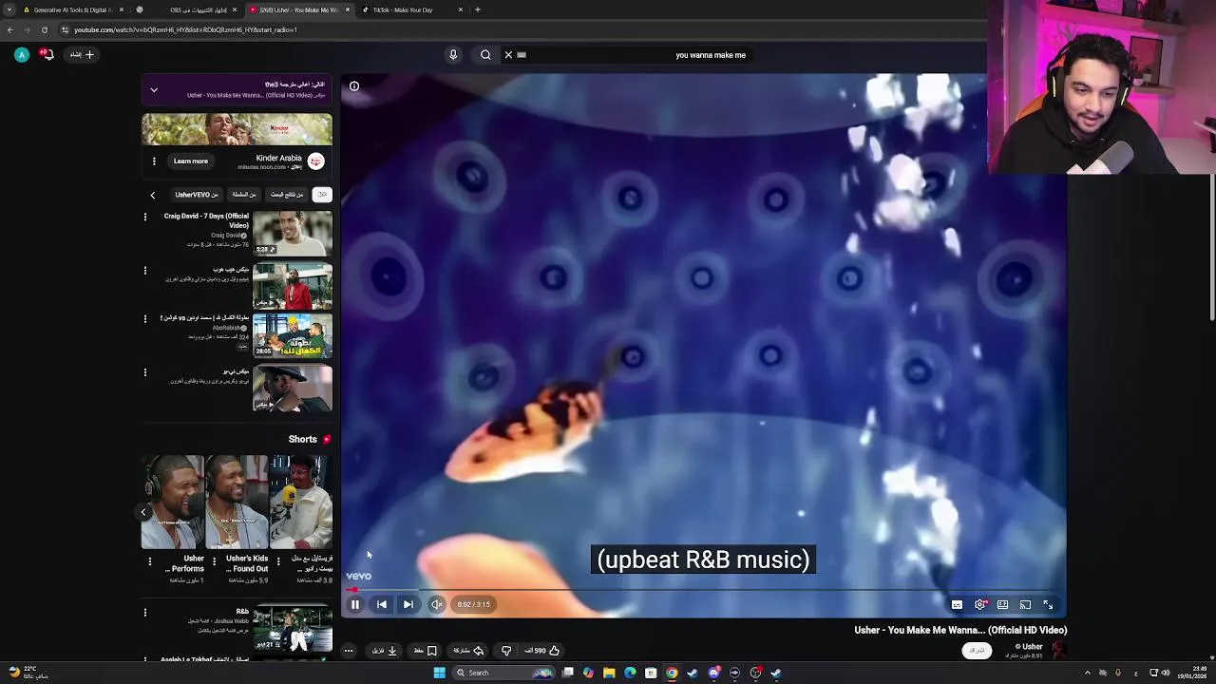Clear the search box with the X
1216x684 pixels.
pyautogui.click(x=508, y=55)
